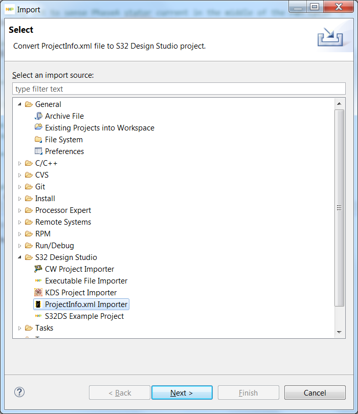Open the help question mark icon
358x414 pixels.
[x=19, y=392]
